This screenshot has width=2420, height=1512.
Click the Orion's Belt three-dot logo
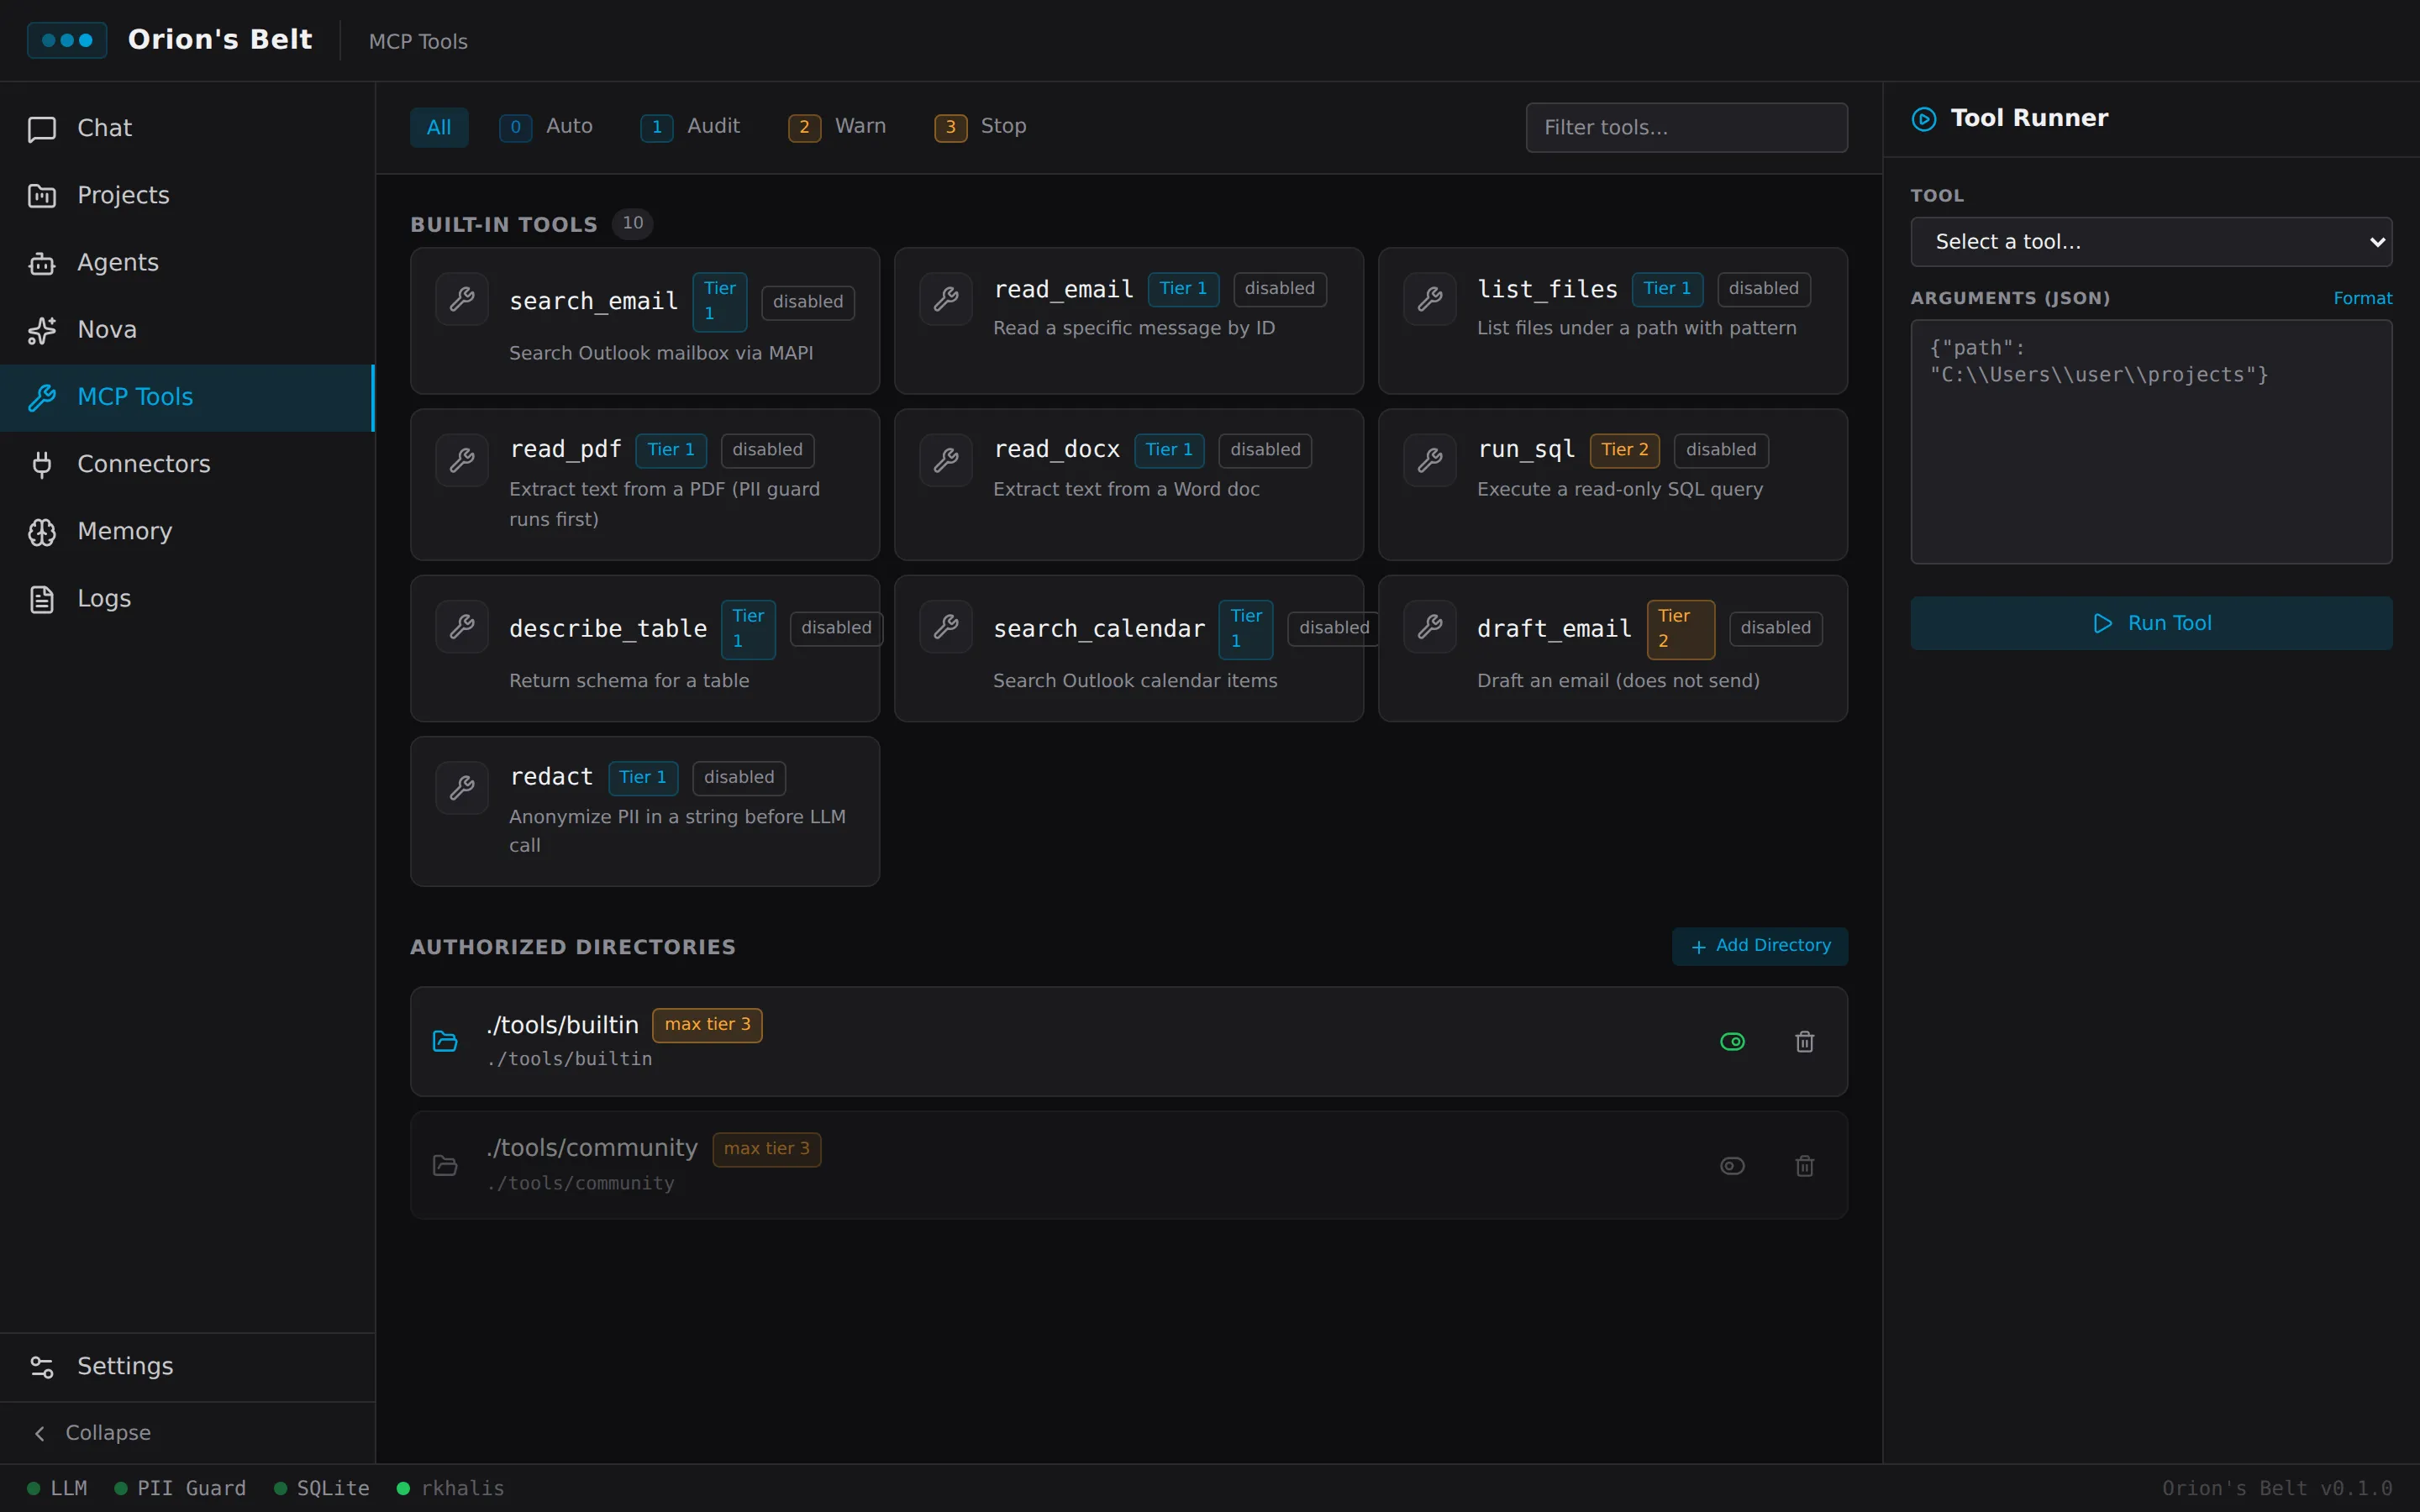67,40
